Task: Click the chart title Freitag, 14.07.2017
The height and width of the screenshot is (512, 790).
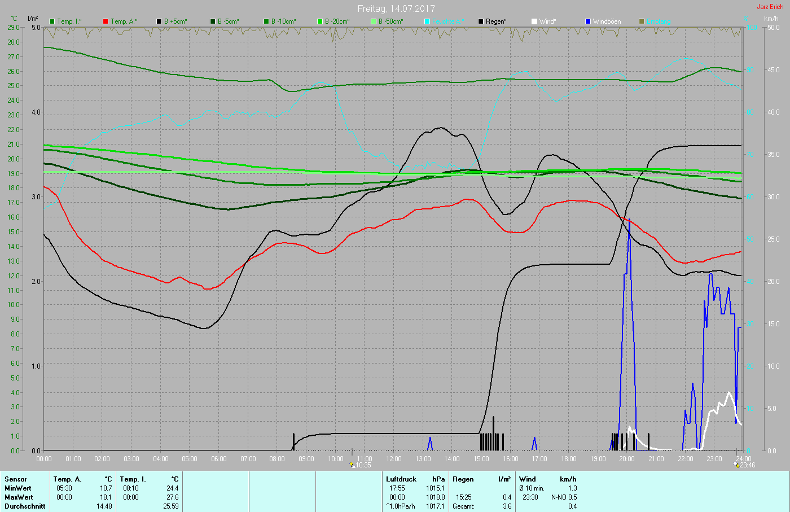Action: click(x=395, y=8)
